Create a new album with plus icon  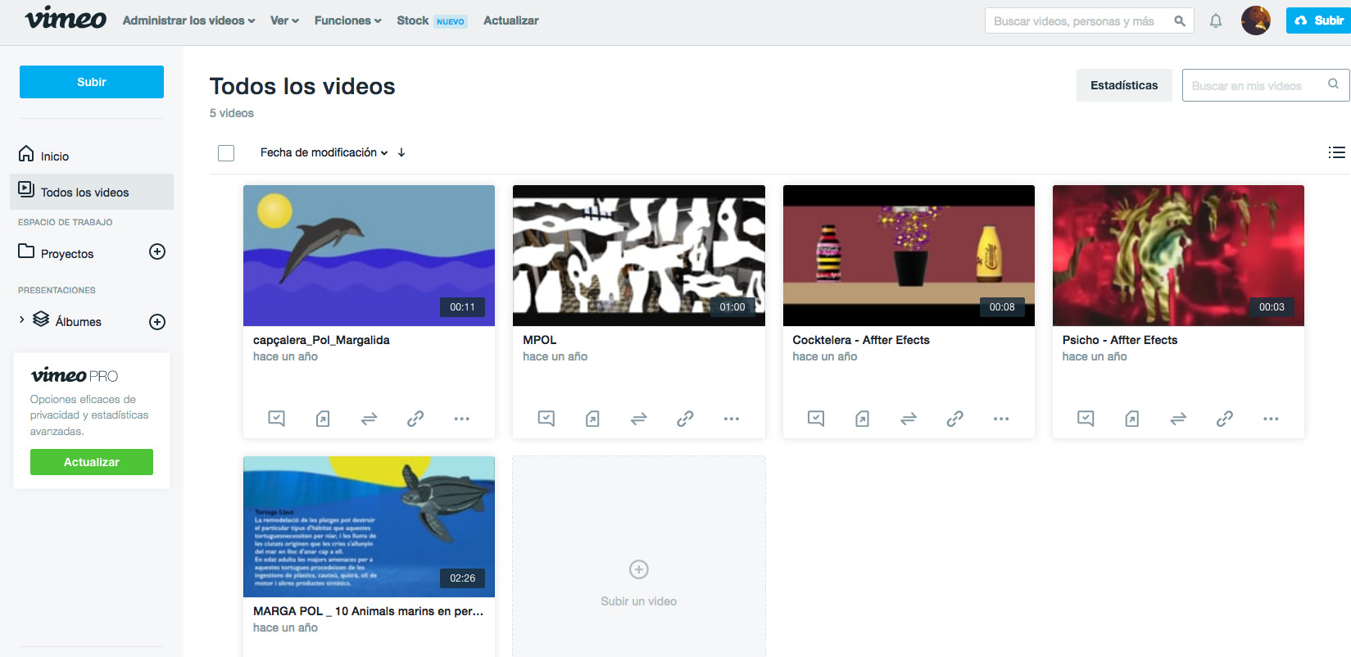pyautogui.click(x=157, y=322)
